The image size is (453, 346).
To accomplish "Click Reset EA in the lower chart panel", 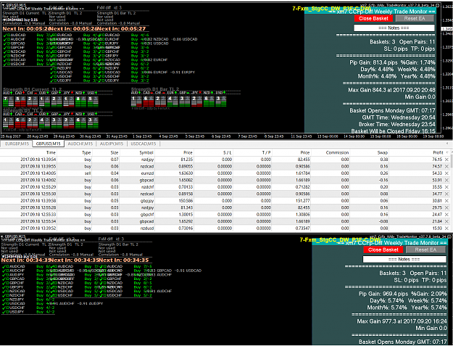I will 425,250.
